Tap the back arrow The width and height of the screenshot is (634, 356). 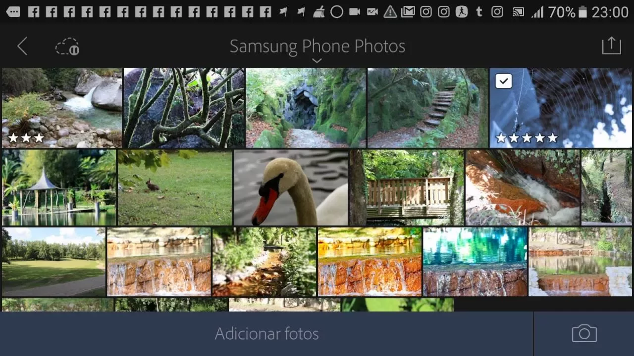22,46
